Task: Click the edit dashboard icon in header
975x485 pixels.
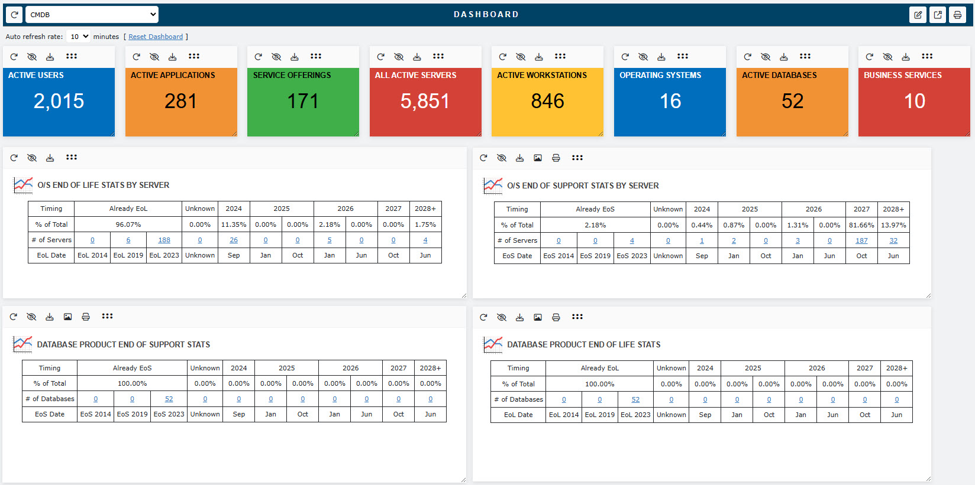Action: pos(918,15)
